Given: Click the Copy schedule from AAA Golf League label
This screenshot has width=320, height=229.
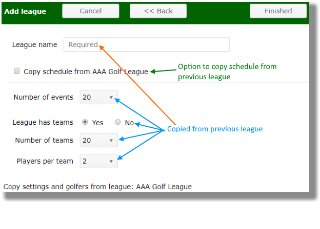Looking at the screenshot, I should (x=86, y=72).
